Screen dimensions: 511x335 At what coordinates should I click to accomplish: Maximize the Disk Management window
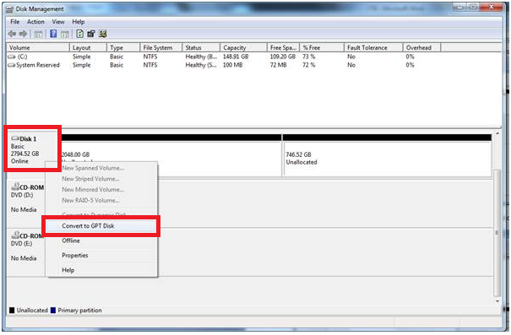point(473,7)
